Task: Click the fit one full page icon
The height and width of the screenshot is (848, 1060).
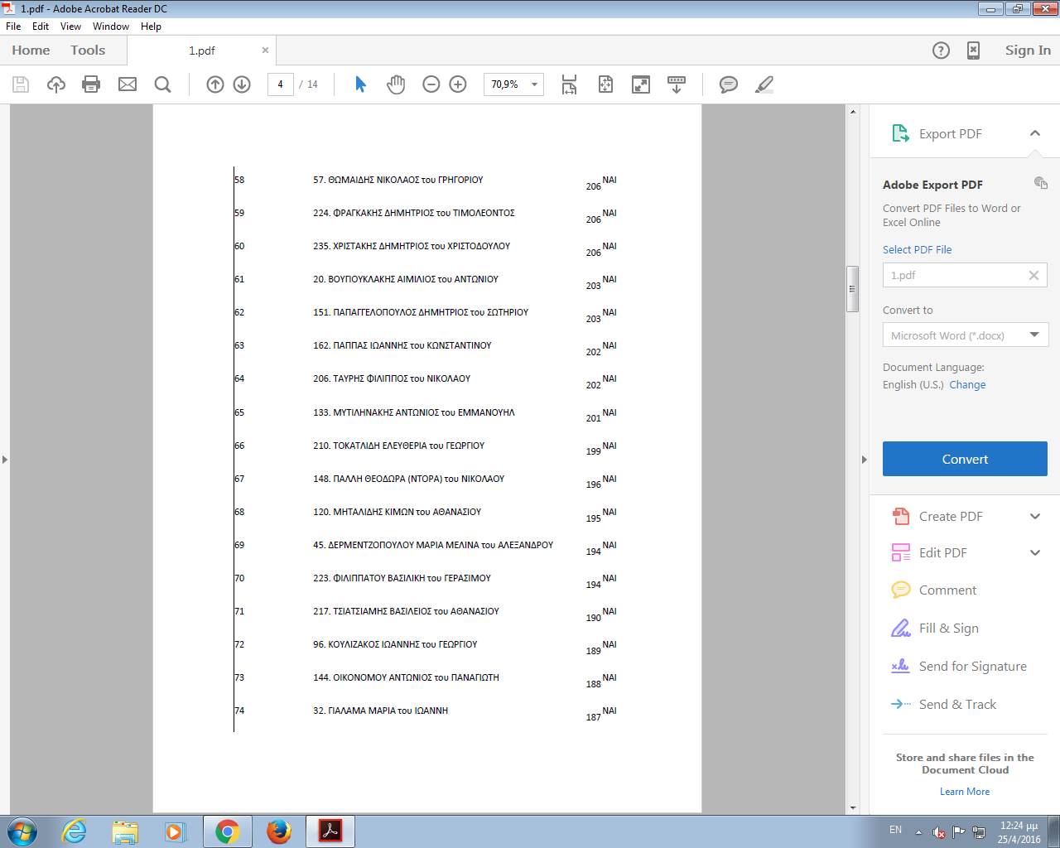Action: point(605,84)
